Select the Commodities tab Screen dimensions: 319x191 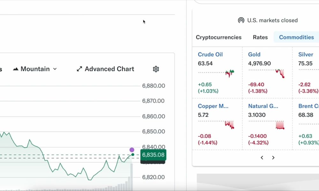(x=296, y=37)
